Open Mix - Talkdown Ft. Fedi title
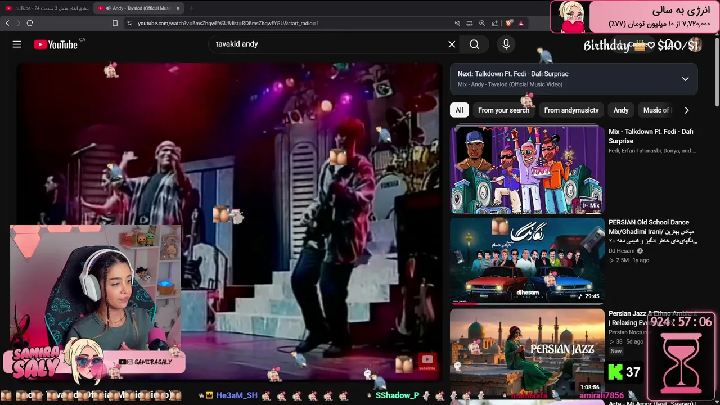The width and height of the screenshot is (720, 405). 651,136
